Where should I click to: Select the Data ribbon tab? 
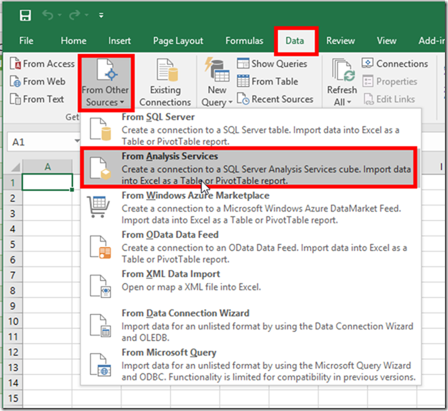pos(295,41)
